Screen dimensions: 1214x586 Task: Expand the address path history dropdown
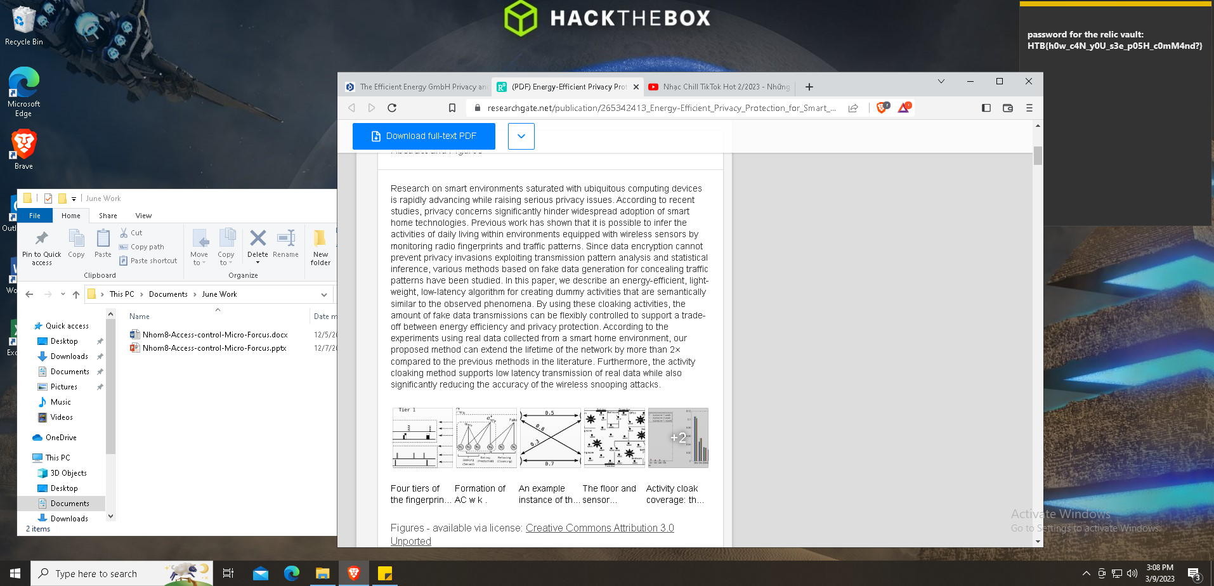click(324, 294)
